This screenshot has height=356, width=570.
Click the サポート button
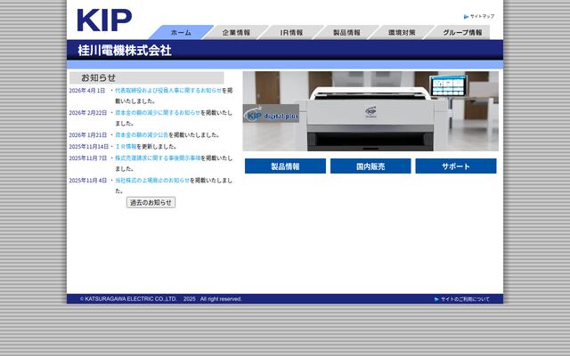456,166
